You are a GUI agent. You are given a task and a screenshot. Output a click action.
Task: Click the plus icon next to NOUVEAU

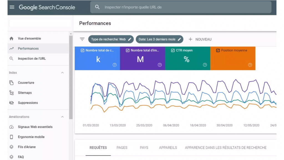point(190,39)
